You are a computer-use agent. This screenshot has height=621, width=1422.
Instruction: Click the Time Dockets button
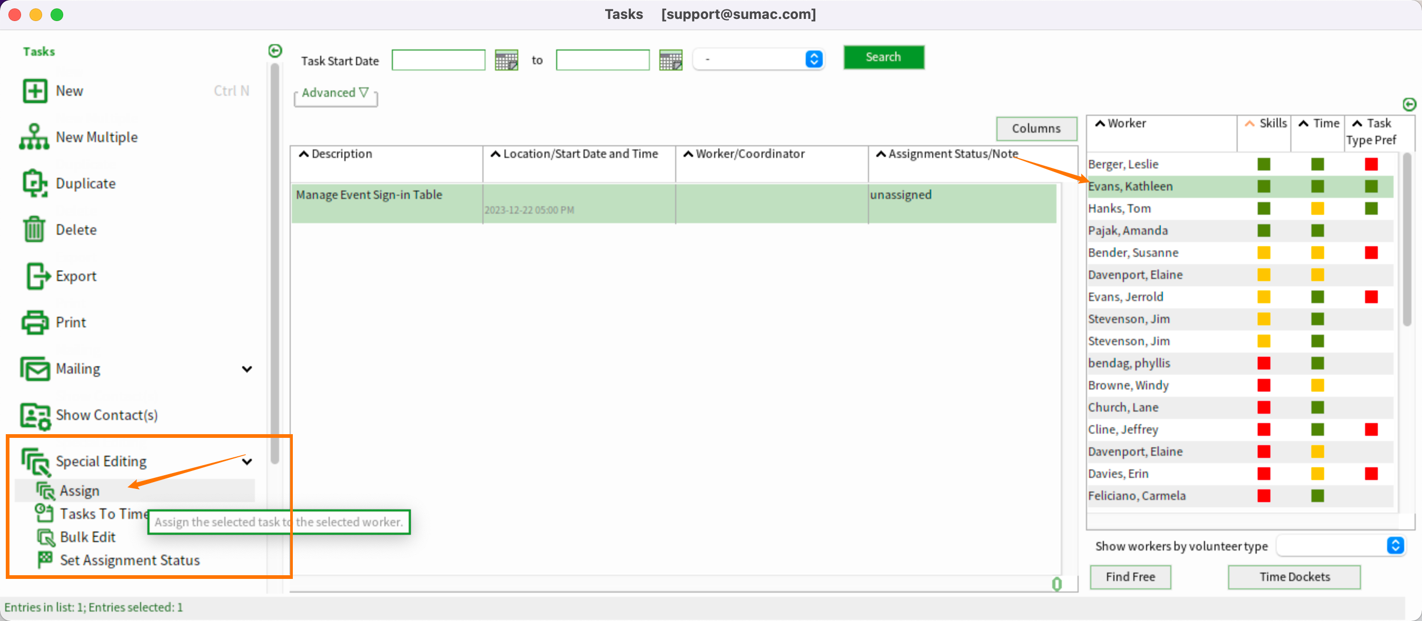[x=1295, y=577]
